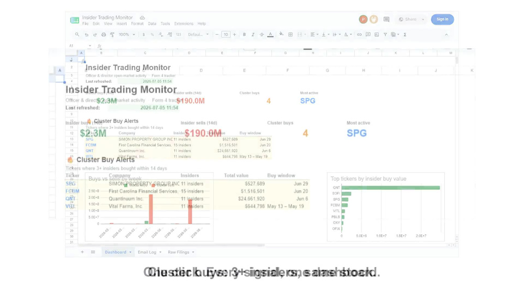
Task: Open the Sheets home logo icon
Action: pyautogui.click(x=74, y=20)
